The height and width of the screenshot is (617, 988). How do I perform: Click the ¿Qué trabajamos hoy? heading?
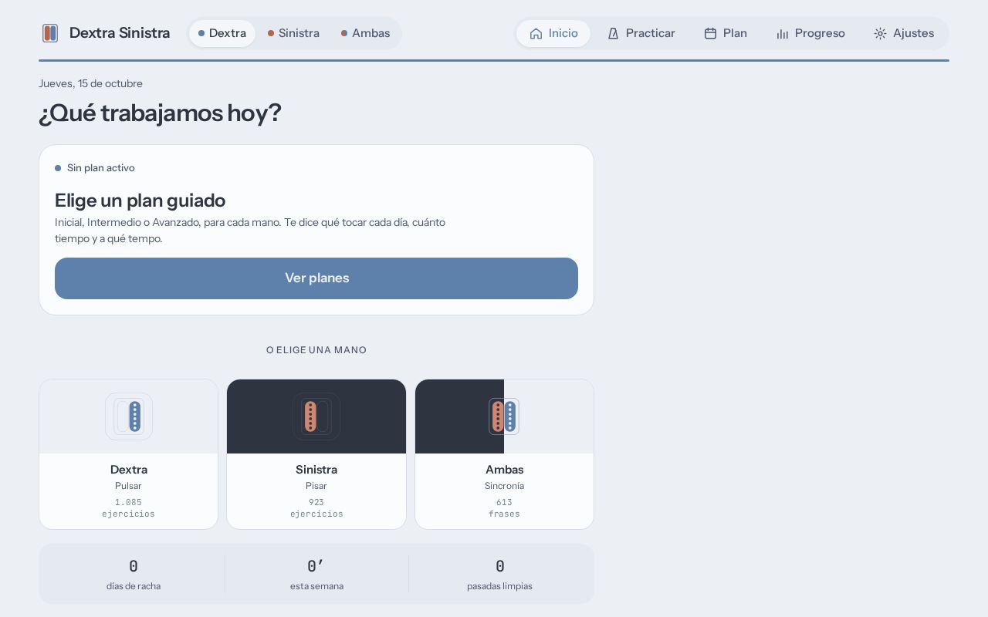160,113
